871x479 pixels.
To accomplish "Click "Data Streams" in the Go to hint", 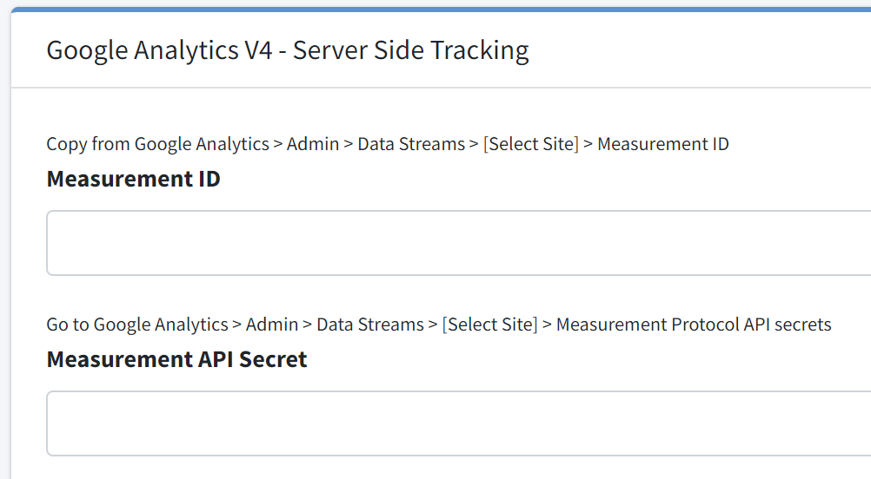I will coord(370,325).
